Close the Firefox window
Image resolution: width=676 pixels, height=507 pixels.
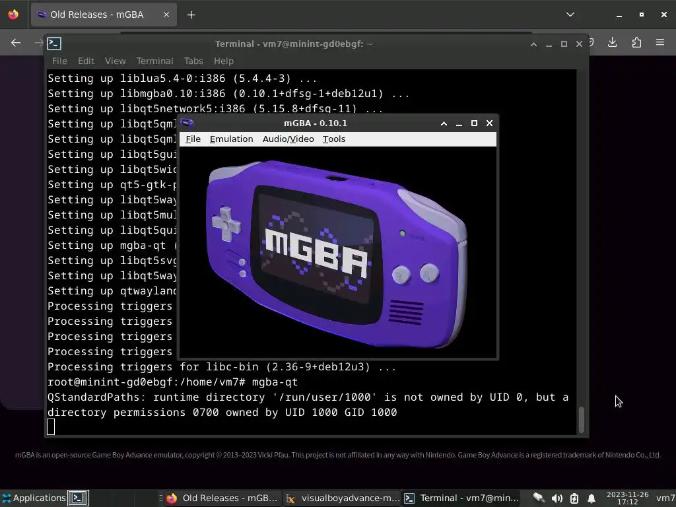tap(664, 15)
